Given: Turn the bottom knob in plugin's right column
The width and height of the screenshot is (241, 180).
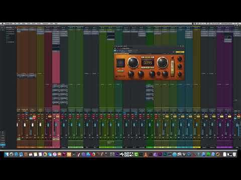Looking at the screenshot, I should click(x=180, y=74).
